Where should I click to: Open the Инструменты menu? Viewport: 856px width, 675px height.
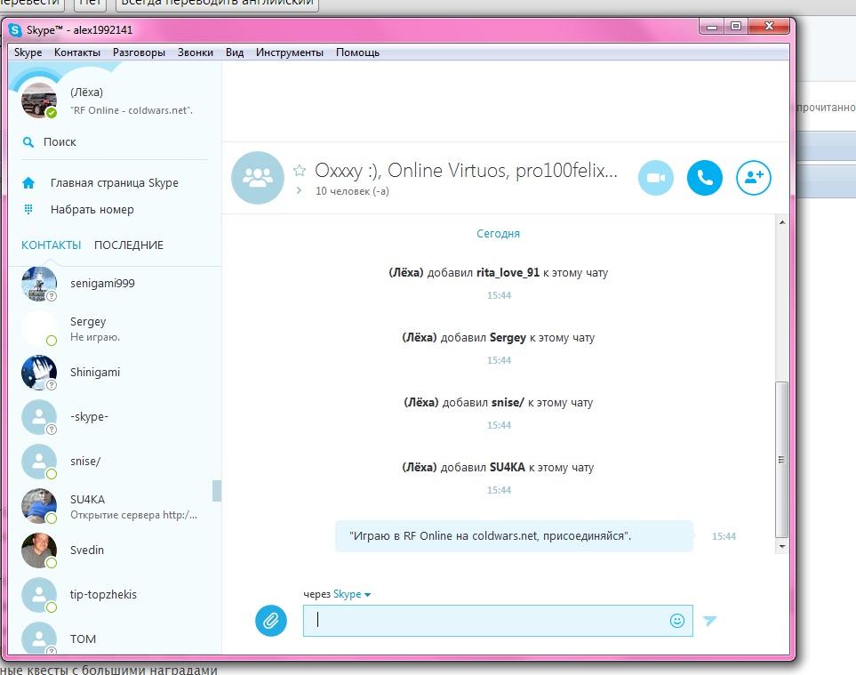coord(290,52)
